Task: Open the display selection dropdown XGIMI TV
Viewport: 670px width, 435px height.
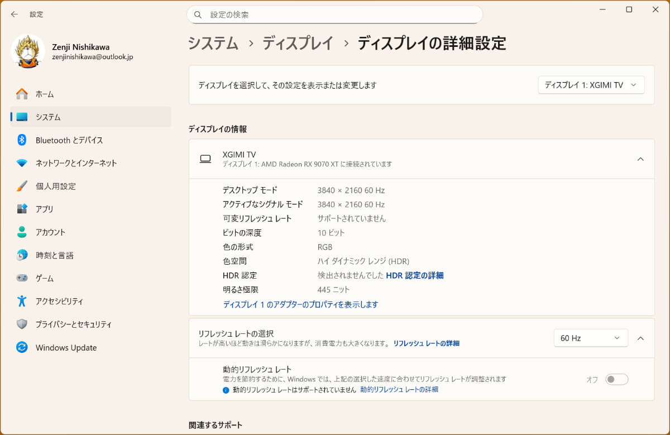Action: (x=591, y=85)
